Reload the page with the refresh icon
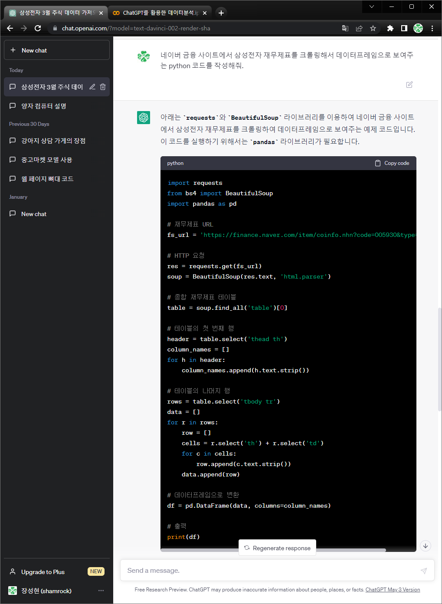442x604 pixels. [38, 28]
